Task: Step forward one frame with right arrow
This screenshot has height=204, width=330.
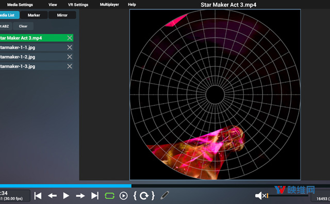Action: [x=80, y=196]
